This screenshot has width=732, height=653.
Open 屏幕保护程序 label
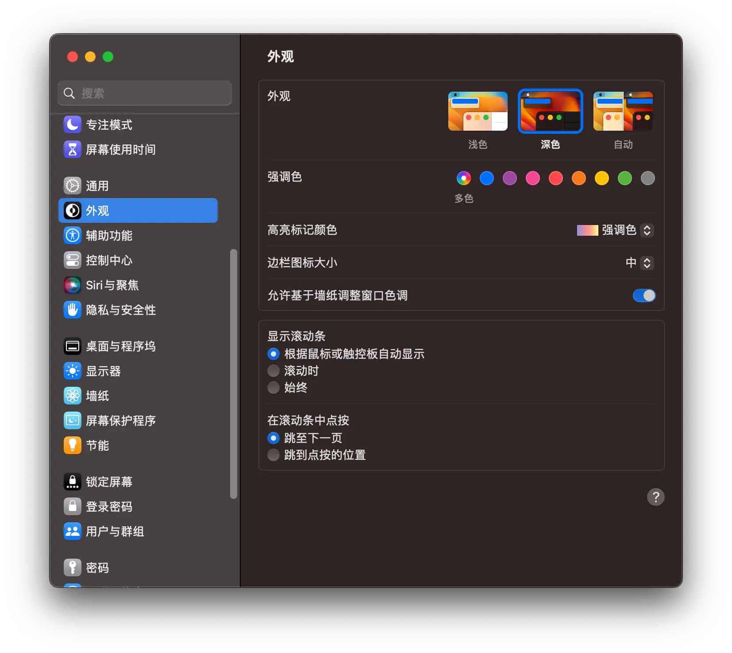pos(121,421)
